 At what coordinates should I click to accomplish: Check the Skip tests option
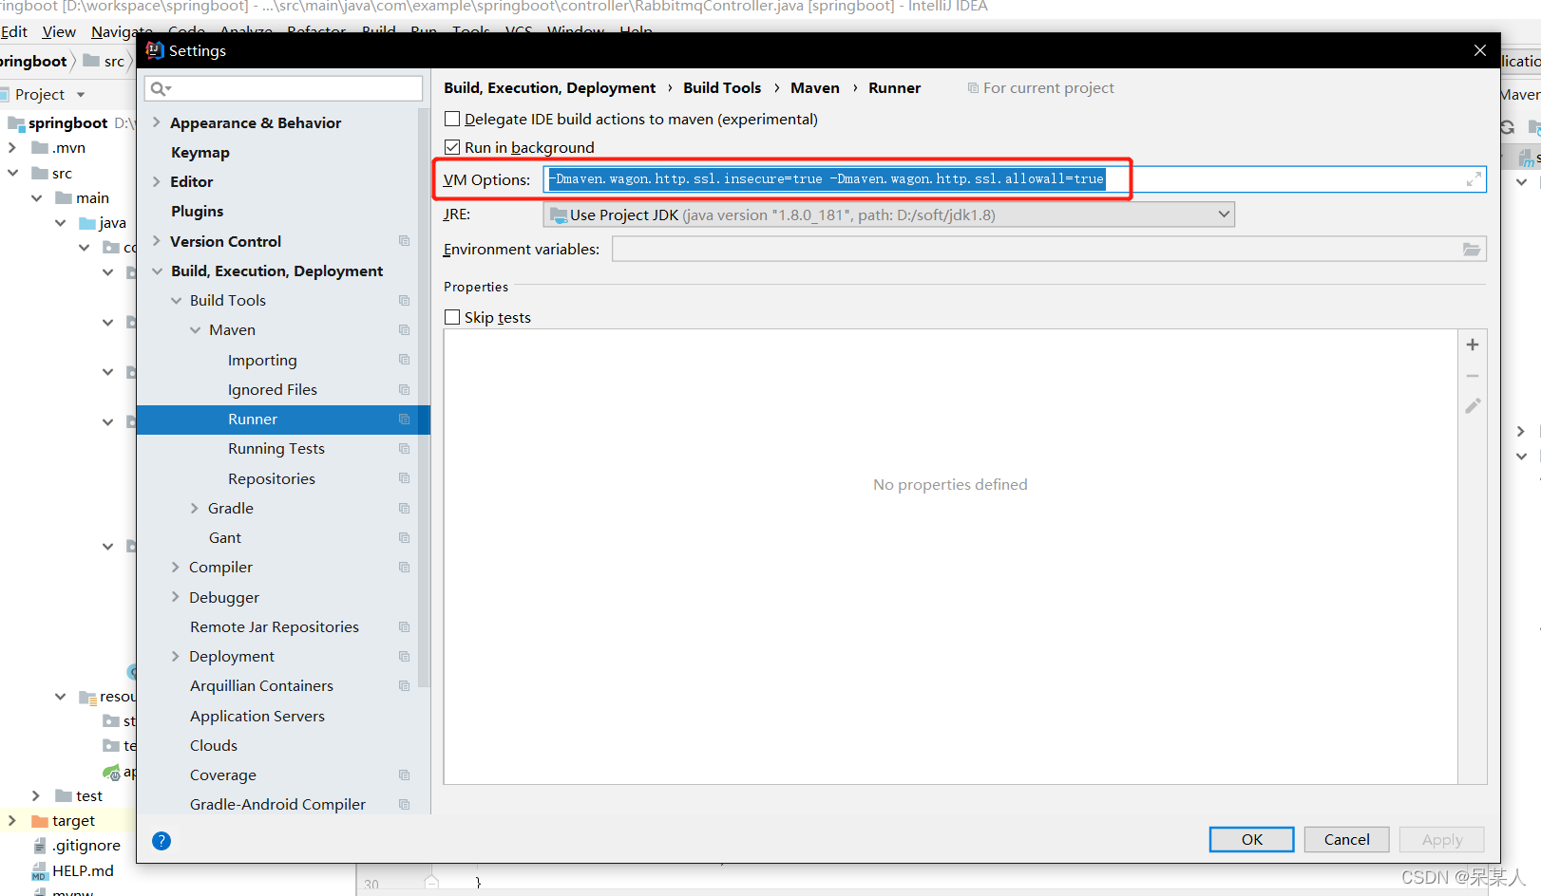[452, 317]
